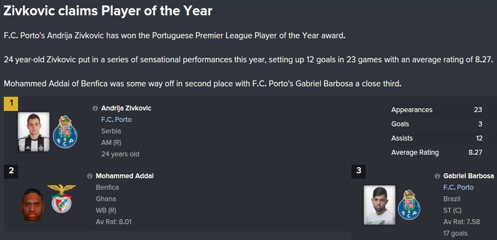Select the Gabriel Barbosa name link
The width and height of the screenshot is (497, 240).
(469, 176)
